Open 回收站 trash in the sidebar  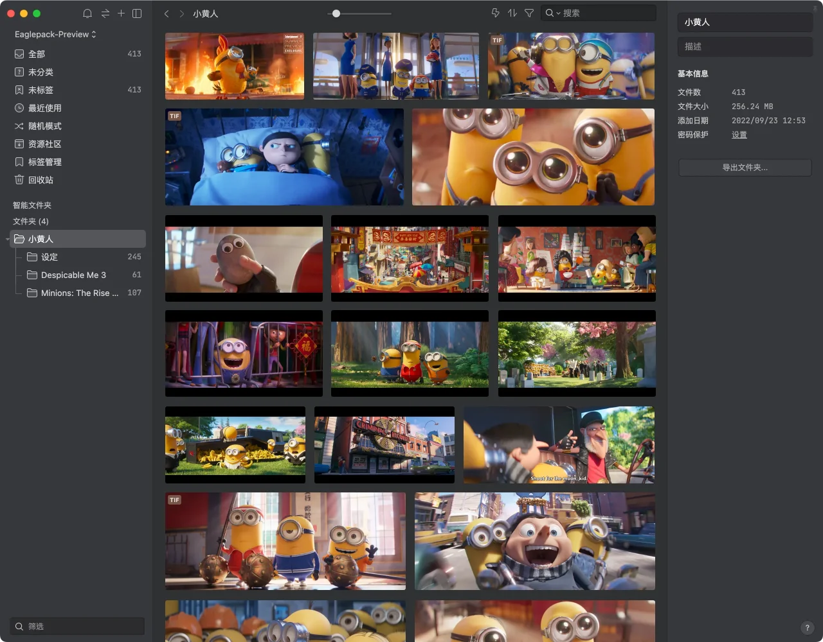click(78, 180)
